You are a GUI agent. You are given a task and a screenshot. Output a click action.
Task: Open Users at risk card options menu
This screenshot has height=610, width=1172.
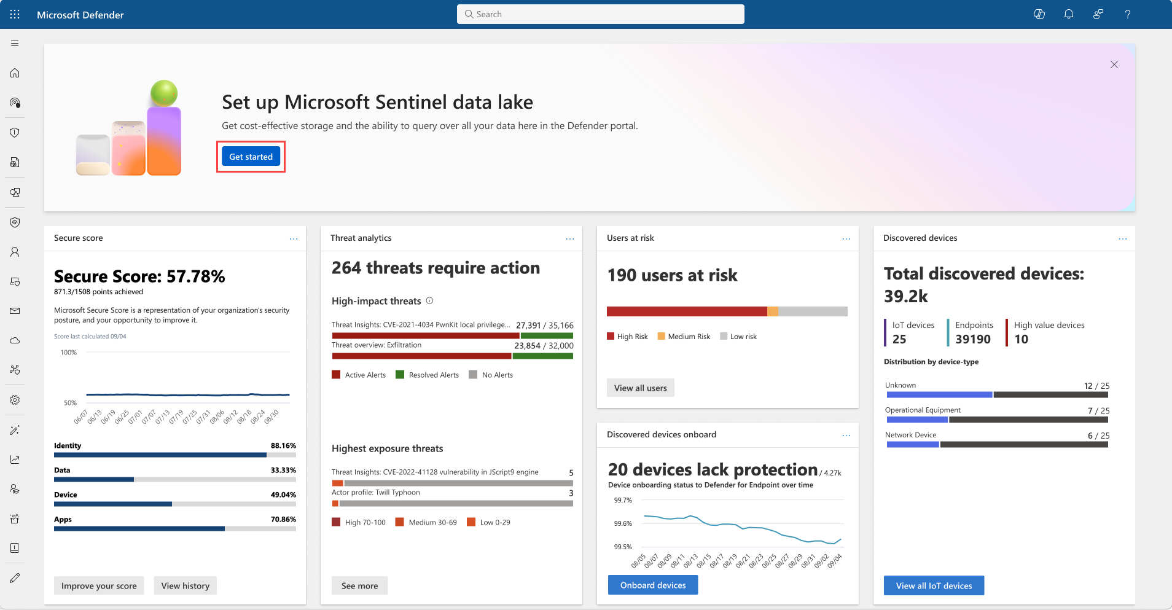click(x=846, y=238)
